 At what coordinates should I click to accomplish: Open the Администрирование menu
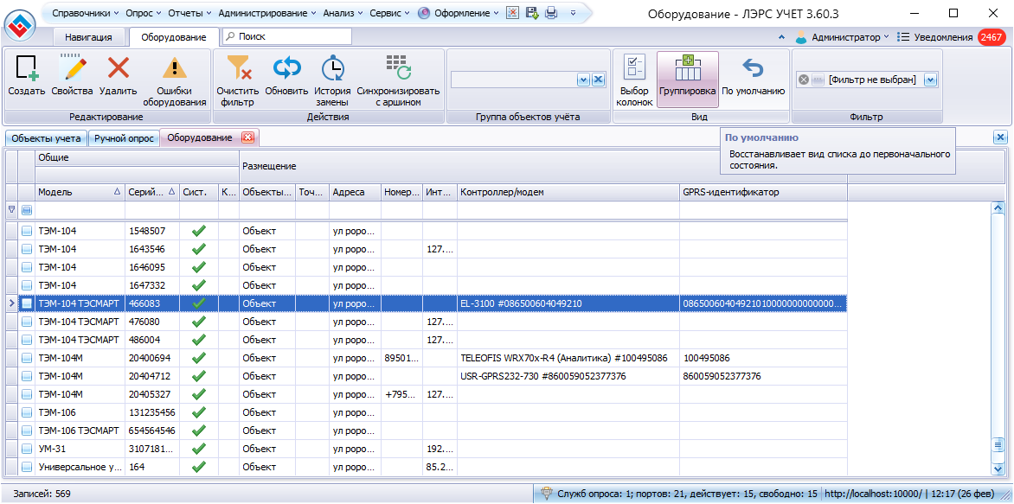pos(266,12)
